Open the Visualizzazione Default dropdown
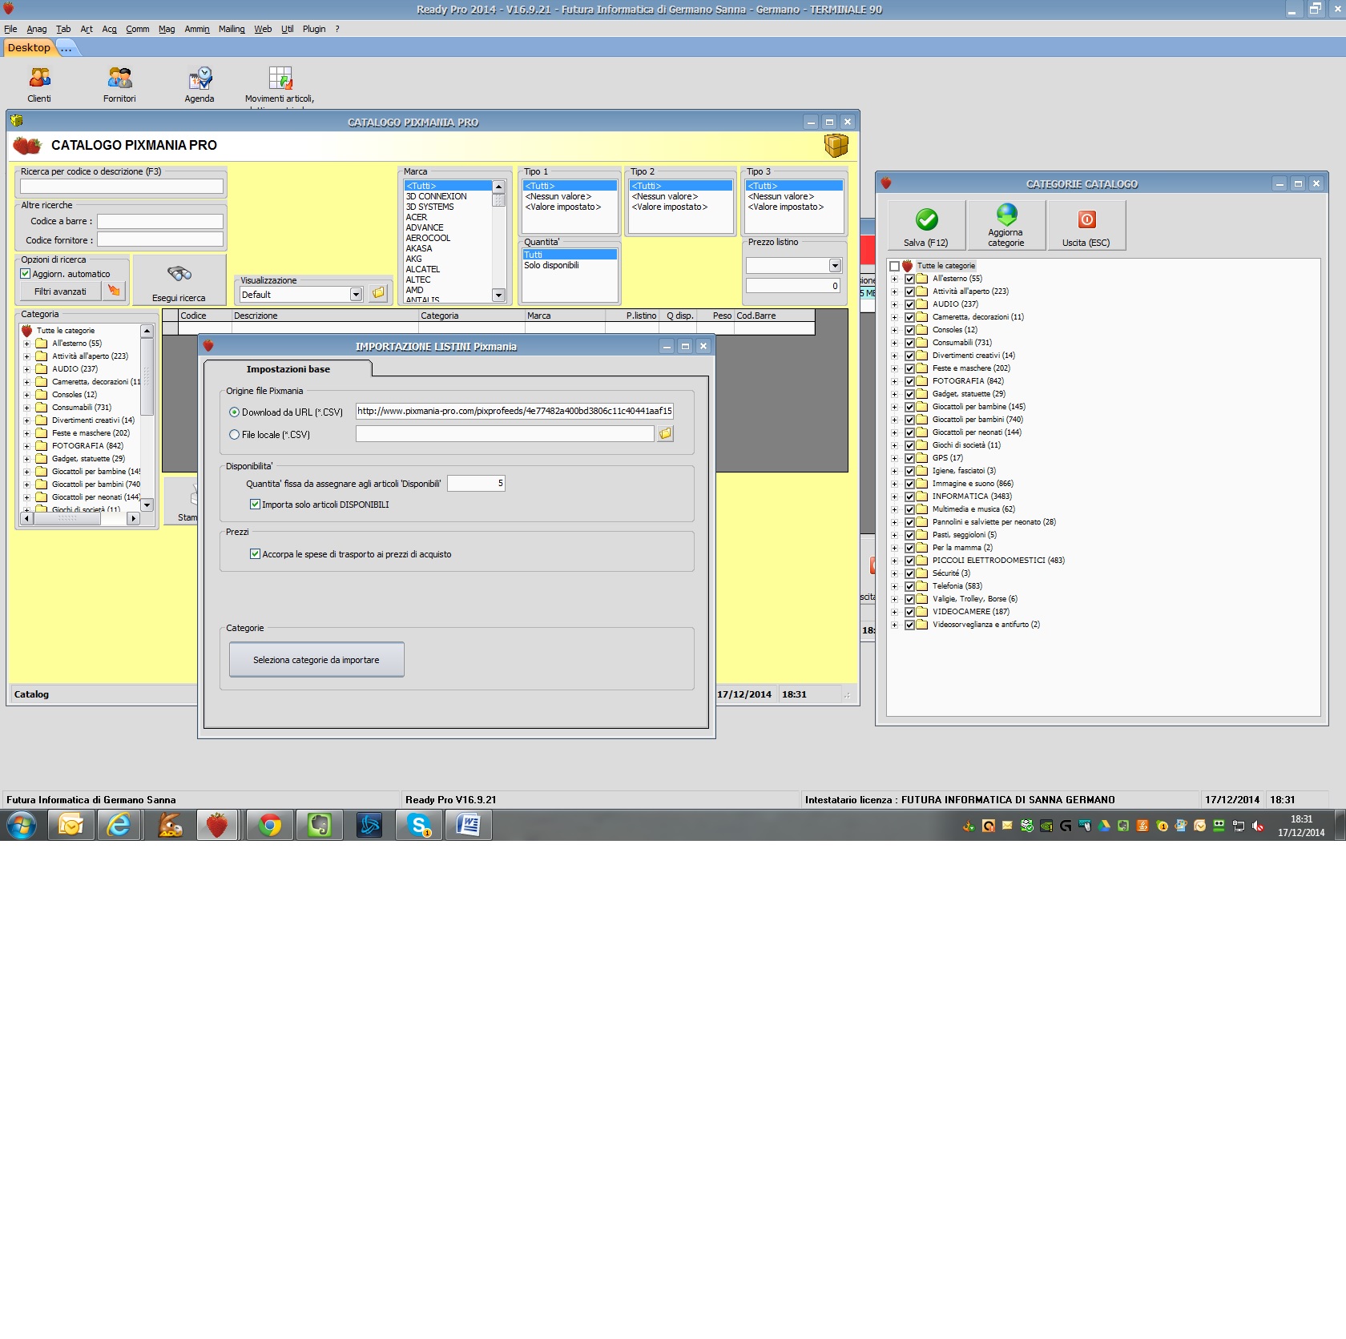The image size is (1346, 1339). [x=356, y=295]
